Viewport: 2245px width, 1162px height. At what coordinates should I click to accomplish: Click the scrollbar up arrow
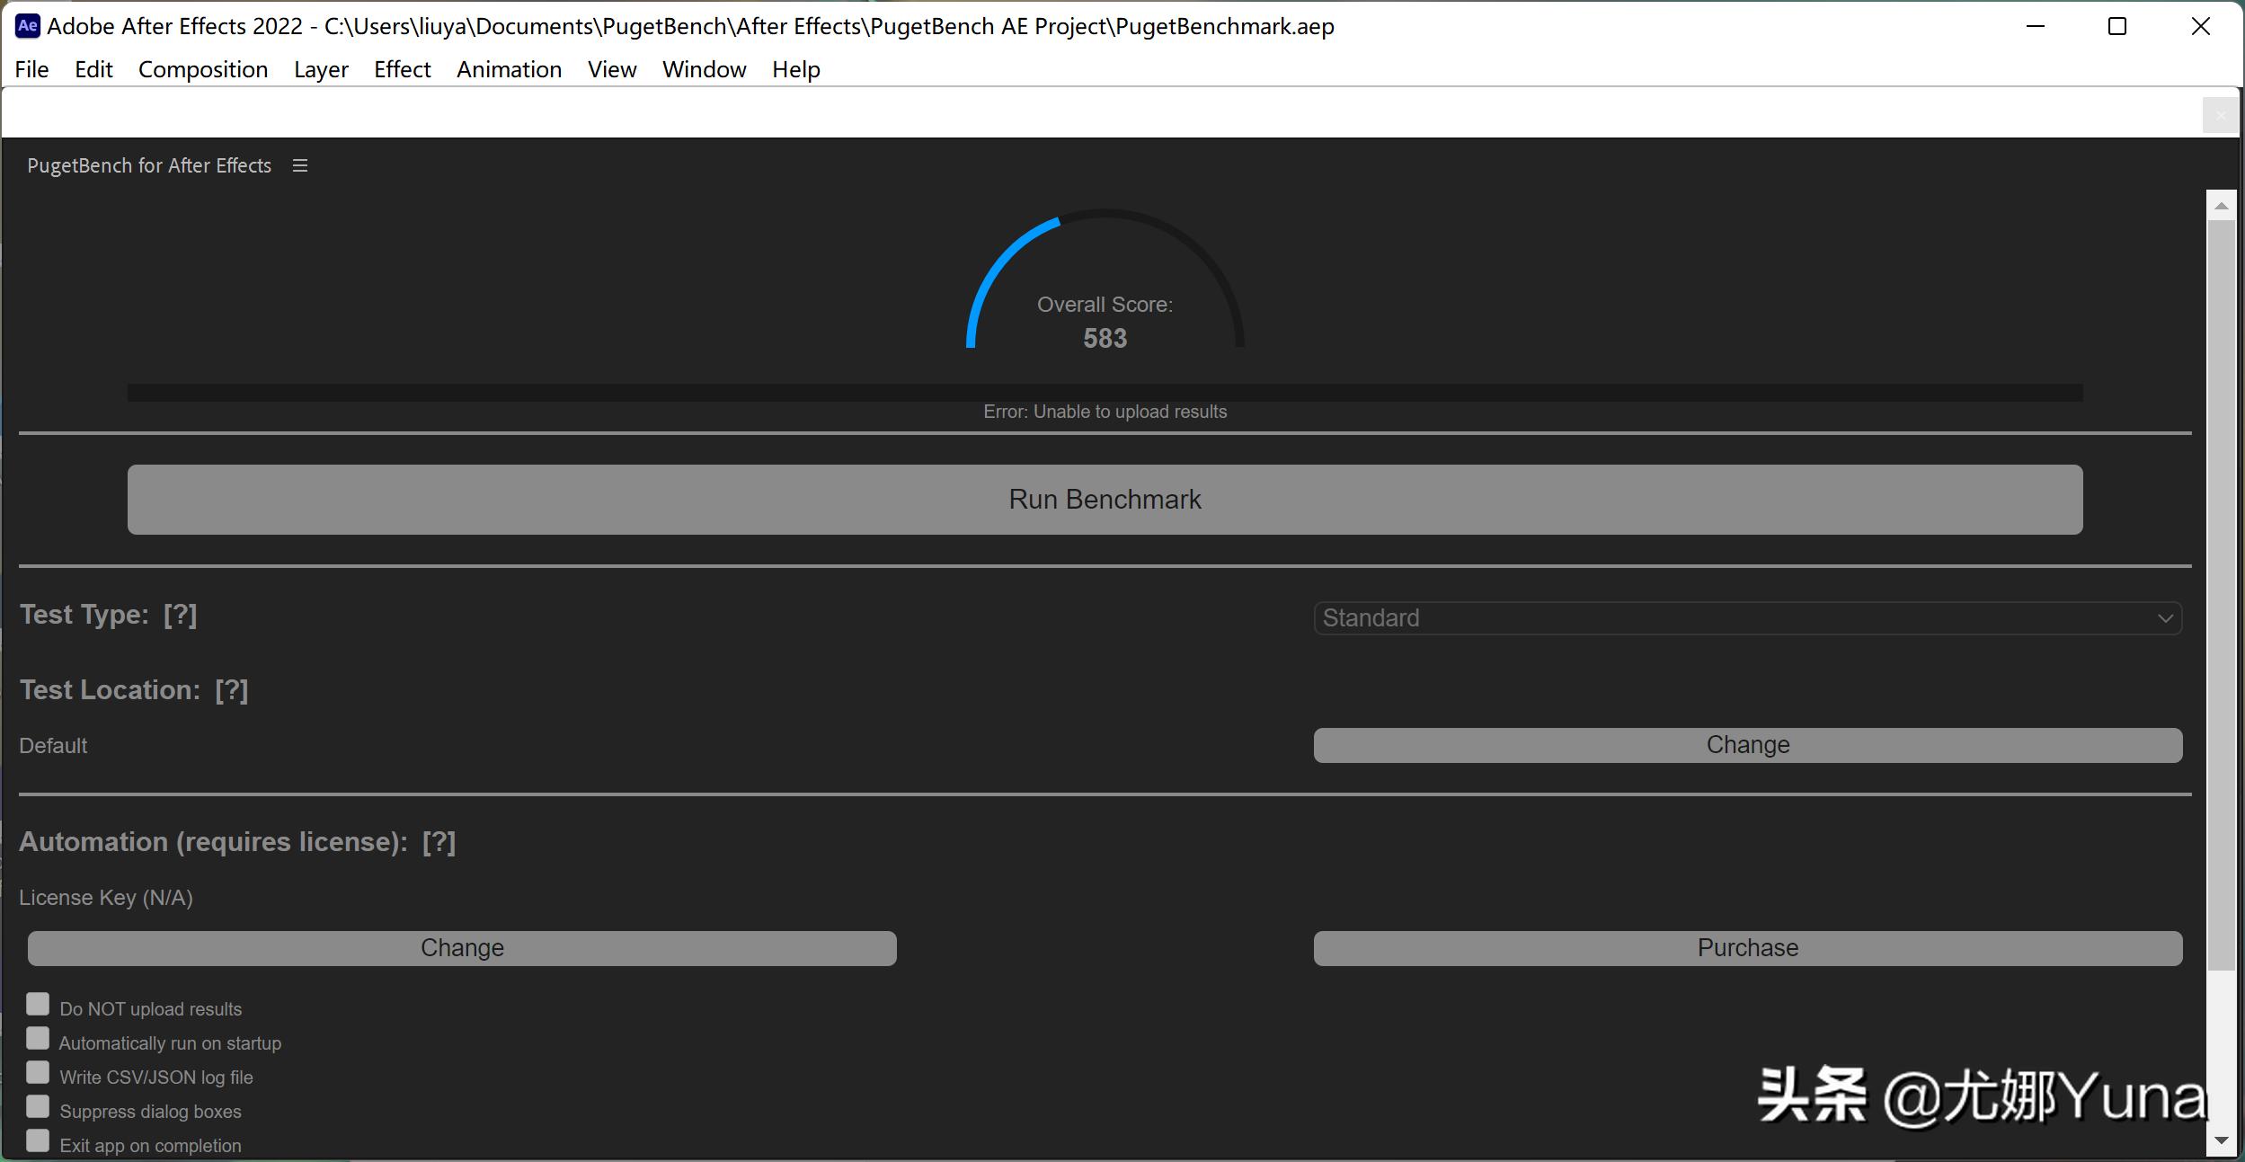pyautogui.click(x=2221, y=206)
